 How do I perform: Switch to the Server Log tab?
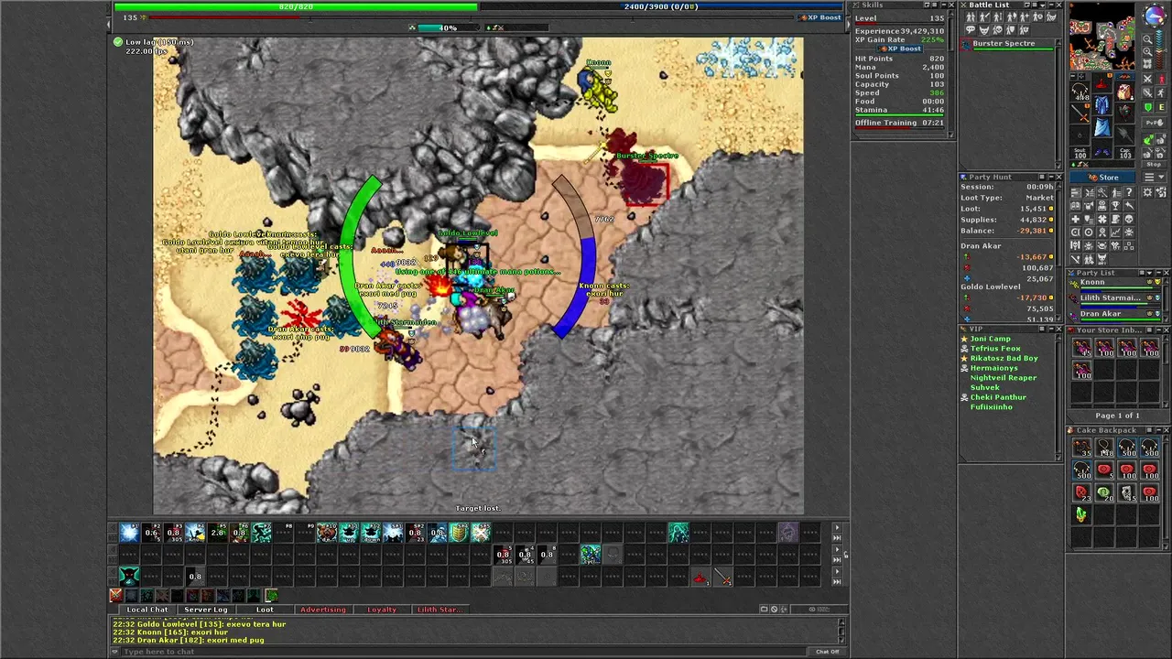click(x=206, y=610)
